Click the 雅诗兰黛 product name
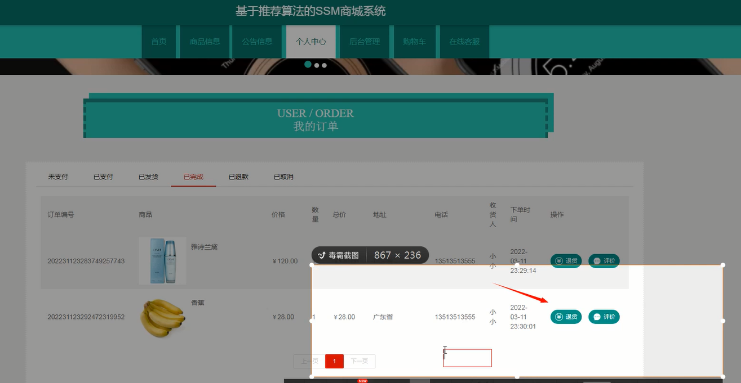The image size is (741, 383). (204, 246)
